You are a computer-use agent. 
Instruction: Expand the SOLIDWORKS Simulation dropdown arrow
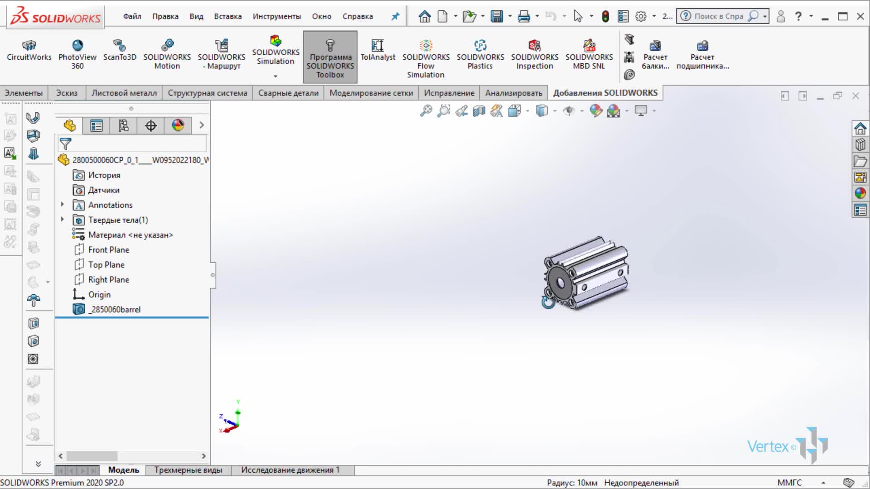click(275, 77)
